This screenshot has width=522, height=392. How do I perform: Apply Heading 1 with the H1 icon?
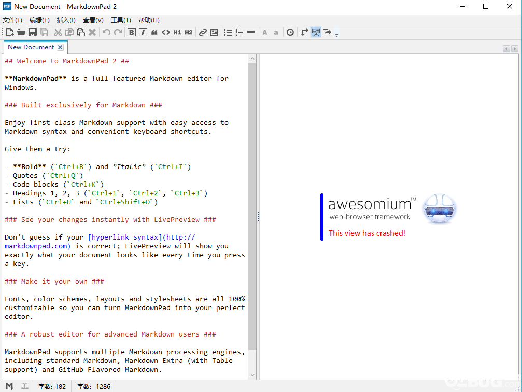[x=177, y=32]
